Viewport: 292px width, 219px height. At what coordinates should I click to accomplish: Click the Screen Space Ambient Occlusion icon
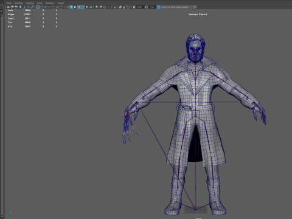97,7
